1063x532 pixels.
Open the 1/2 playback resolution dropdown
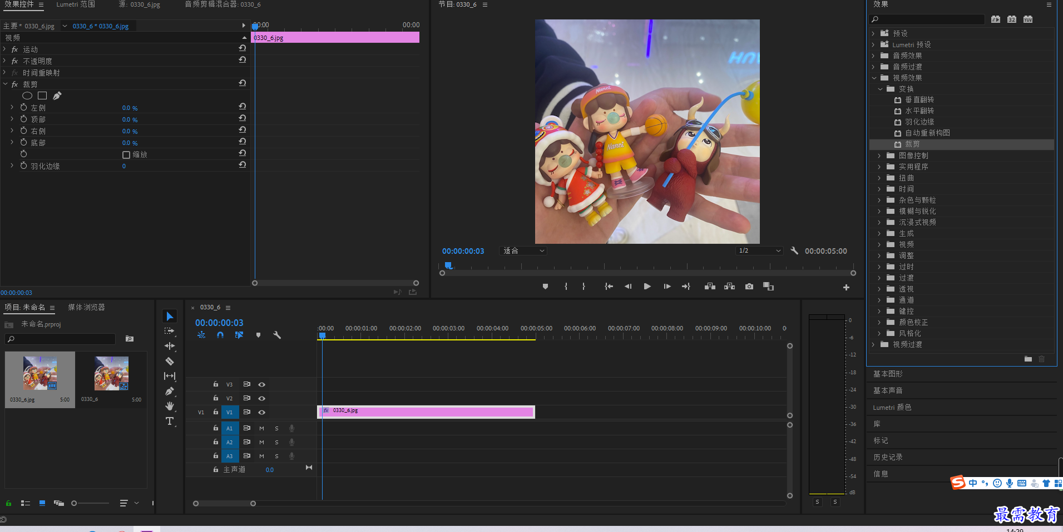point(759,251)
